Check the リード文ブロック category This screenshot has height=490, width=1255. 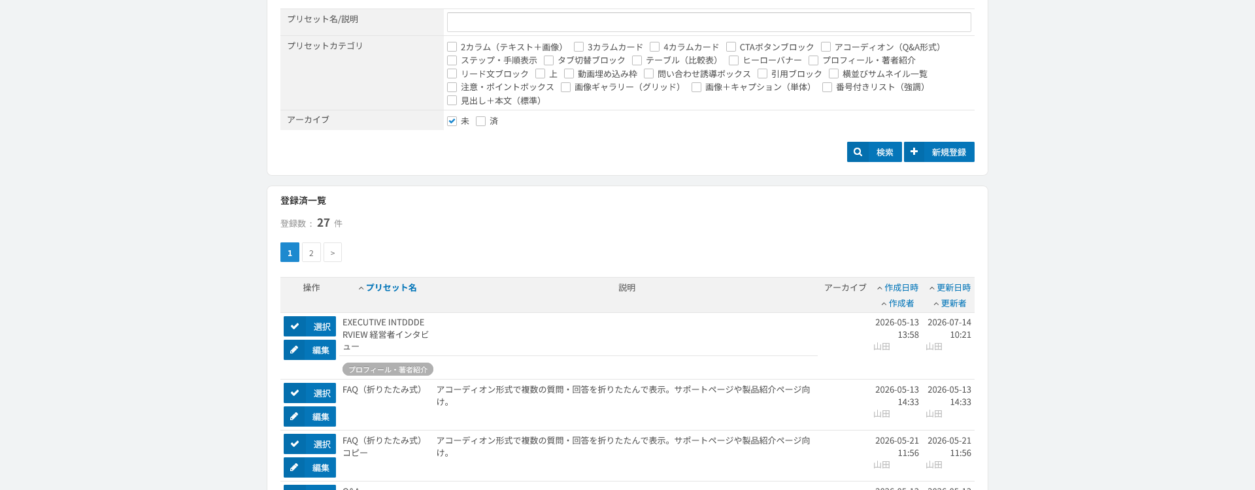452,74
